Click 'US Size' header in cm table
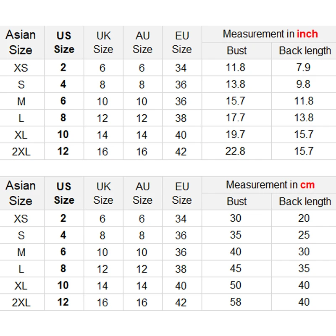 64,193
